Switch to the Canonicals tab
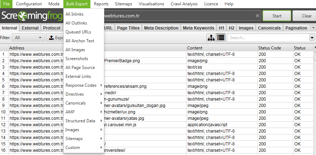This screenshot has width=316, height=155. click(x=269, y=28)
